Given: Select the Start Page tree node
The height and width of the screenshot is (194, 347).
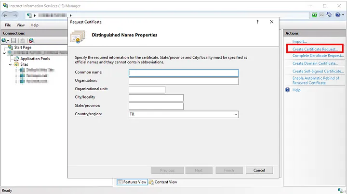Looking at the screenshot, I should (x=23, y=48).
